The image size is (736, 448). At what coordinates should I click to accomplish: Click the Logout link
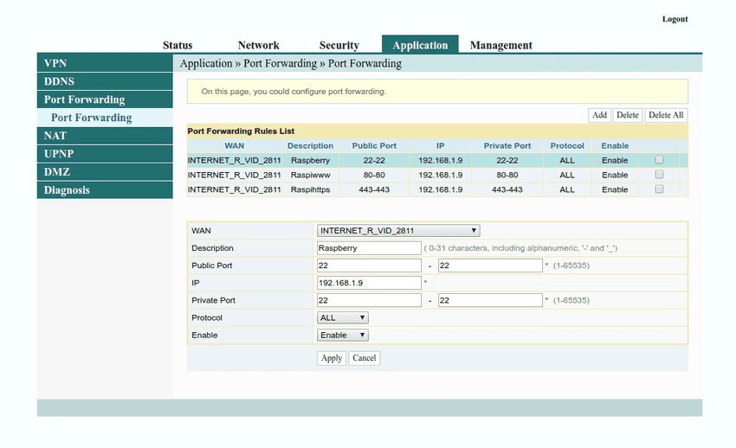[675, 19]
